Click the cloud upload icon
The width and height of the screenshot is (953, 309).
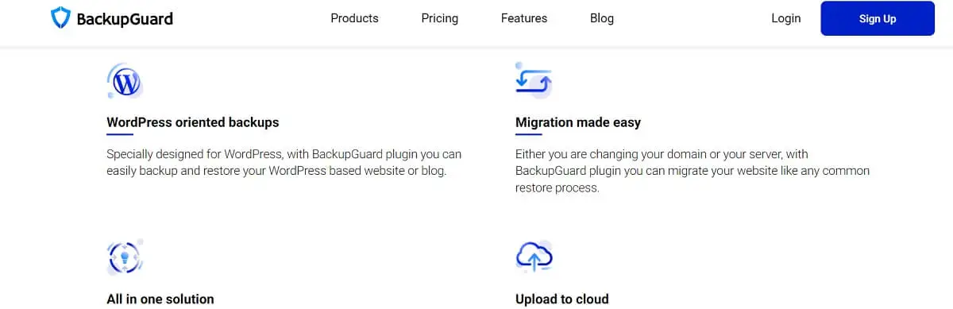(534, 257)
